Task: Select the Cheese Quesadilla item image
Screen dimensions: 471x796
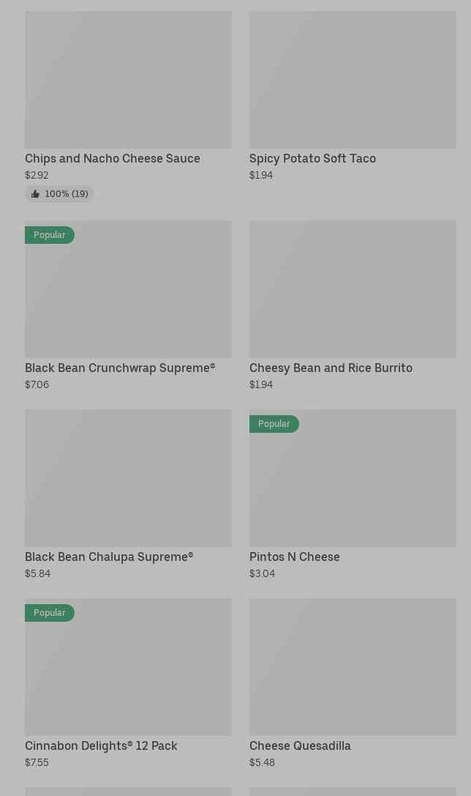Action: click(x=353, y=667)
